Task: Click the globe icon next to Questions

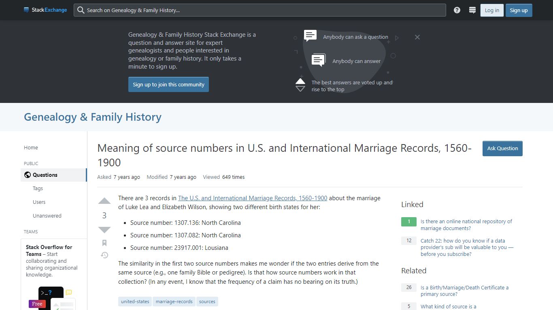Action: [28, 175]
